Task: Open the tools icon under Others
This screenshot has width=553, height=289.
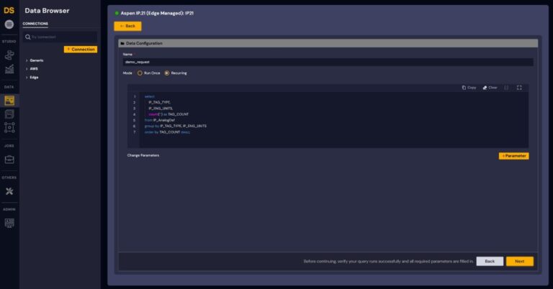Action: (9, 191)
